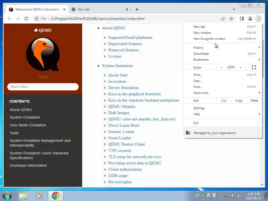Viewport: 268px width, 201px height.
Task: Open the Quick Start link
Action: point(118,75)
